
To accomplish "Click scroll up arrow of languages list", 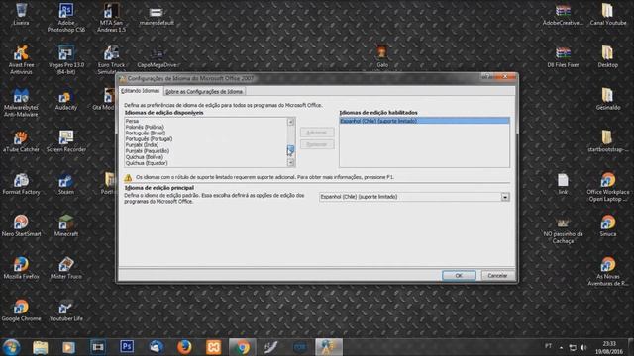I will click(x=290, y=122).
